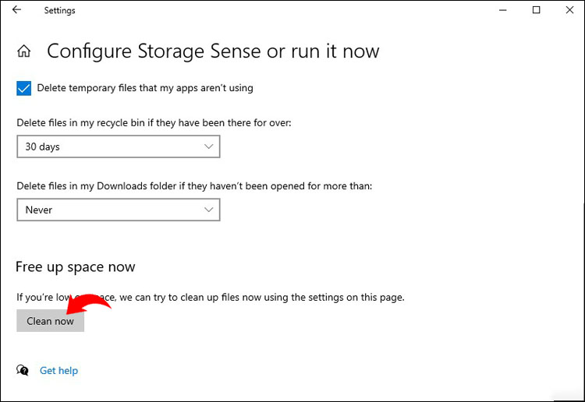Open the Get help link
The image size is (585, 402).
pos(59,371)
